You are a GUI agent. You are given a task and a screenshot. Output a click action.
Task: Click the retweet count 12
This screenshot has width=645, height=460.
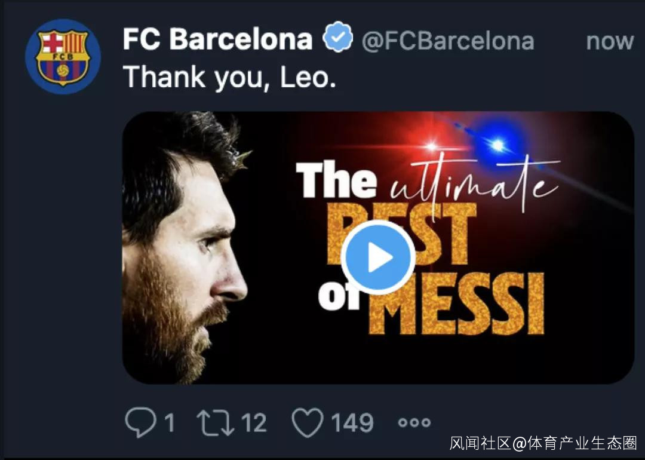[x=254, y=423]
